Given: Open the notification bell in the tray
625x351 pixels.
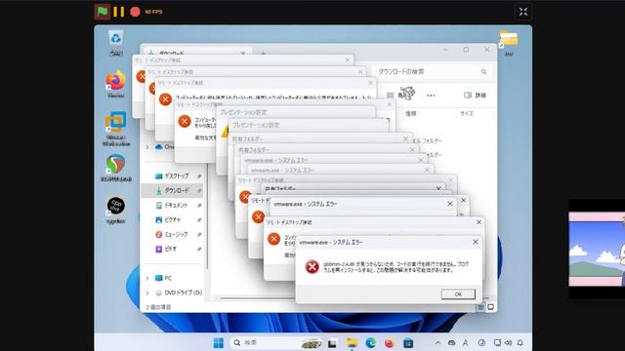Looking at the screenshot, I should point(521,343).
